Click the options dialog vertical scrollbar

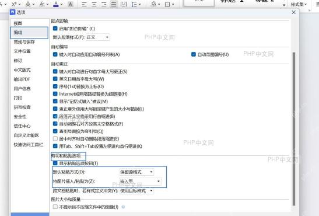coord(293,129)
